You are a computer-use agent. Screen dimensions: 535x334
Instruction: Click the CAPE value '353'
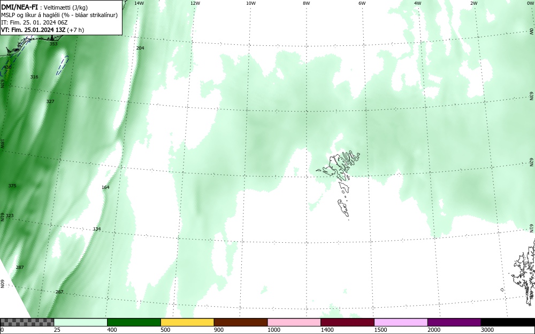pyautogui.click(x=53, y=44)
